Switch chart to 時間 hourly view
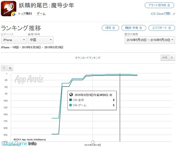Screen dimensions: 177x147 click(x=165, y=58)
